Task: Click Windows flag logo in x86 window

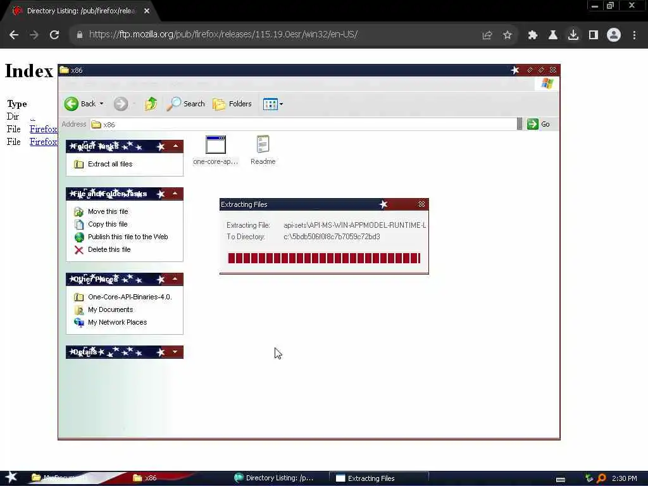Action: tap(547, 84)
